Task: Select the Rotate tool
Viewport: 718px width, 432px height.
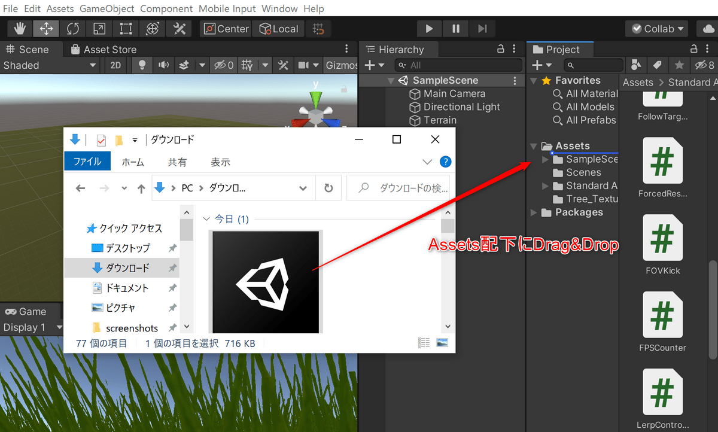Action: point(73,29)
